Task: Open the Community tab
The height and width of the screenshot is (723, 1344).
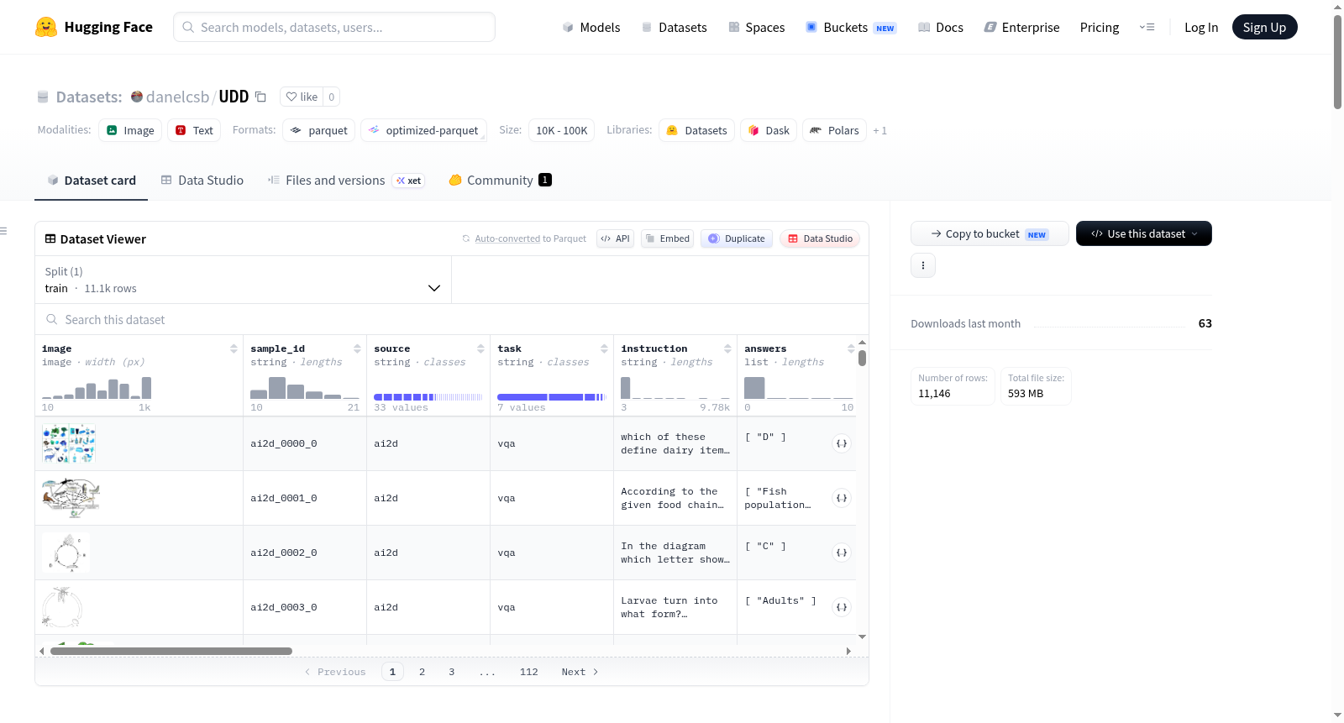Action: pyautogui.click(x=500, y=181)
